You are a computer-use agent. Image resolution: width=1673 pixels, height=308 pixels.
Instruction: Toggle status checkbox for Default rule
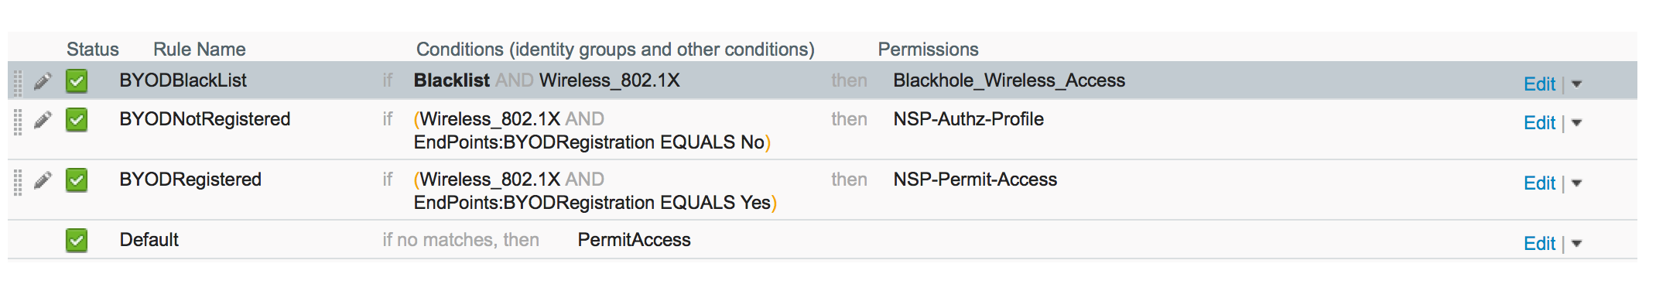point(77,240)
